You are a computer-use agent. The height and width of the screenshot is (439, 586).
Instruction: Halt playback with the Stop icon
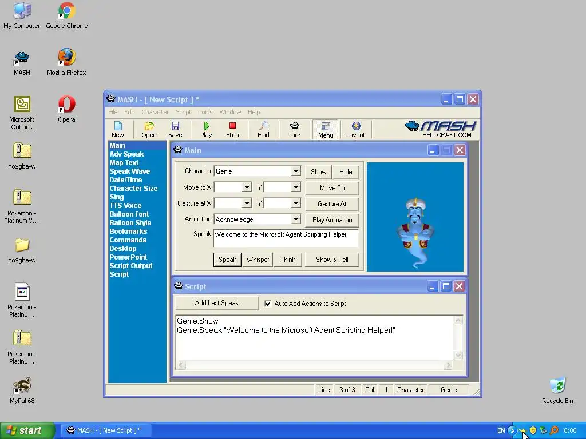tap(232, 129)
